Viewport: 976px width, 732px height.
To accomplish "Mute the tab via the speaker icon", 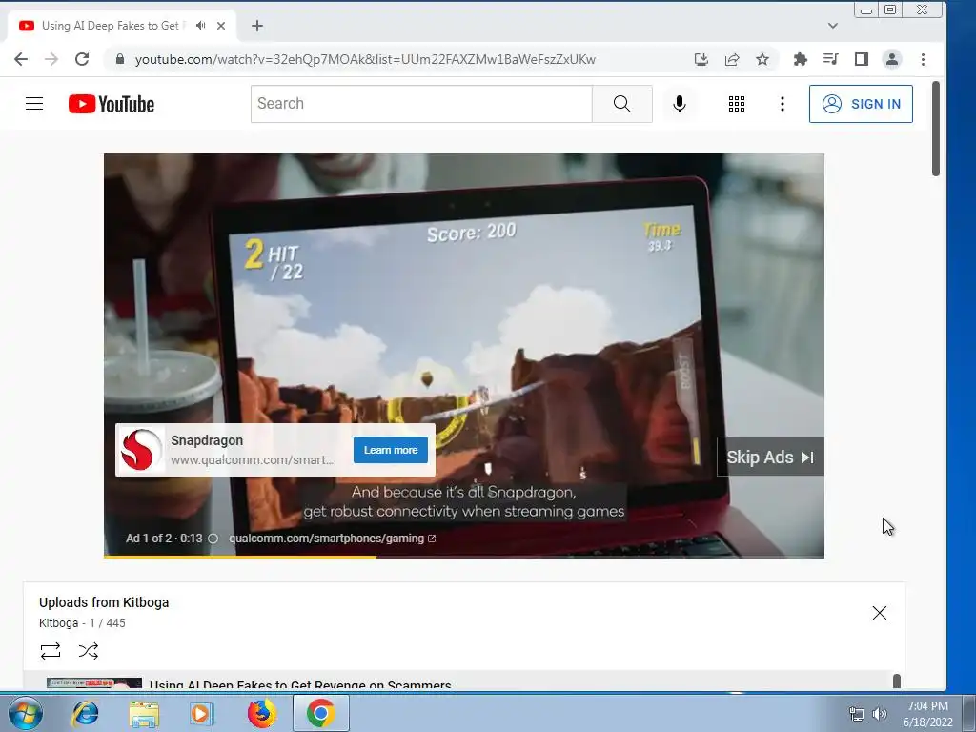I will 200,26.
